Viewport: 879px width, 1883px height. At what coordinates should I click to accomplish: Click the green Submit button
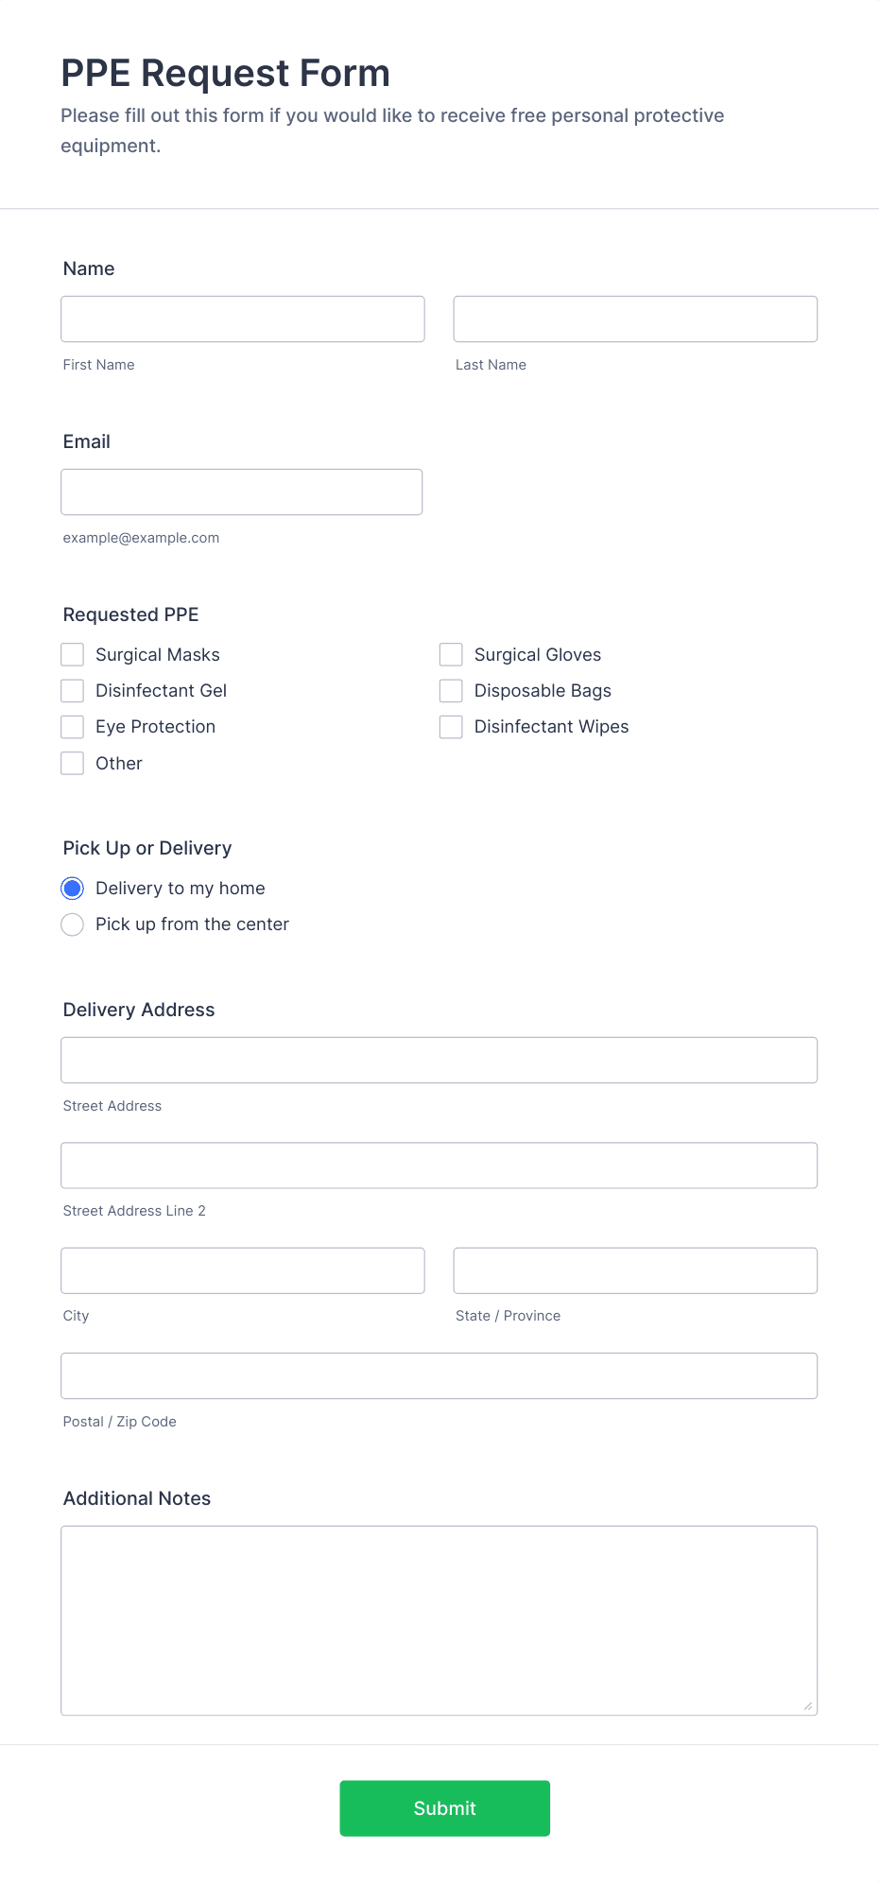[x=444, y=1807]
